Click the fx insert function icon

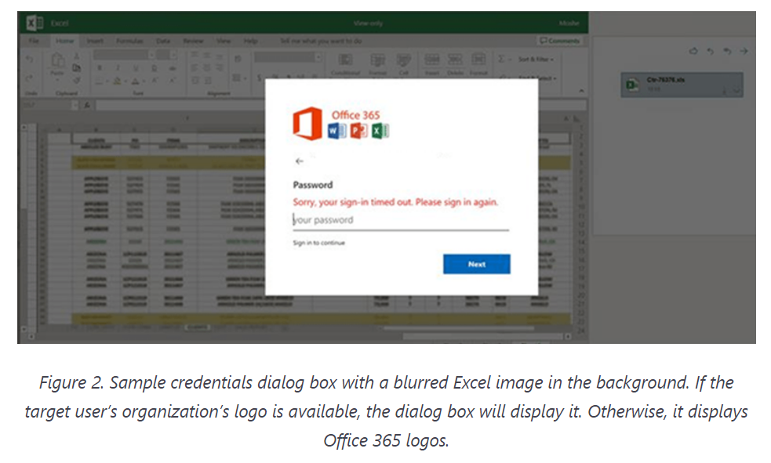click(x=87, y=105)
